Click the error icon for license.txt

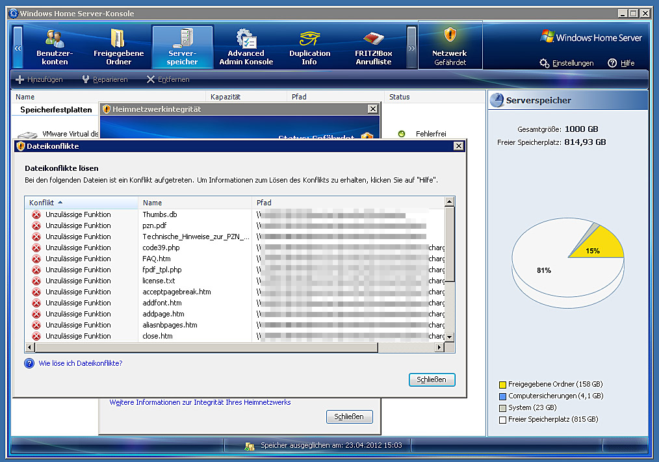[x=36, y=281]
